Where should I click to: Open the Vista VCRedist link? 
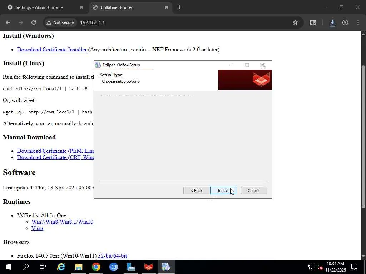(x=37, y=228)
